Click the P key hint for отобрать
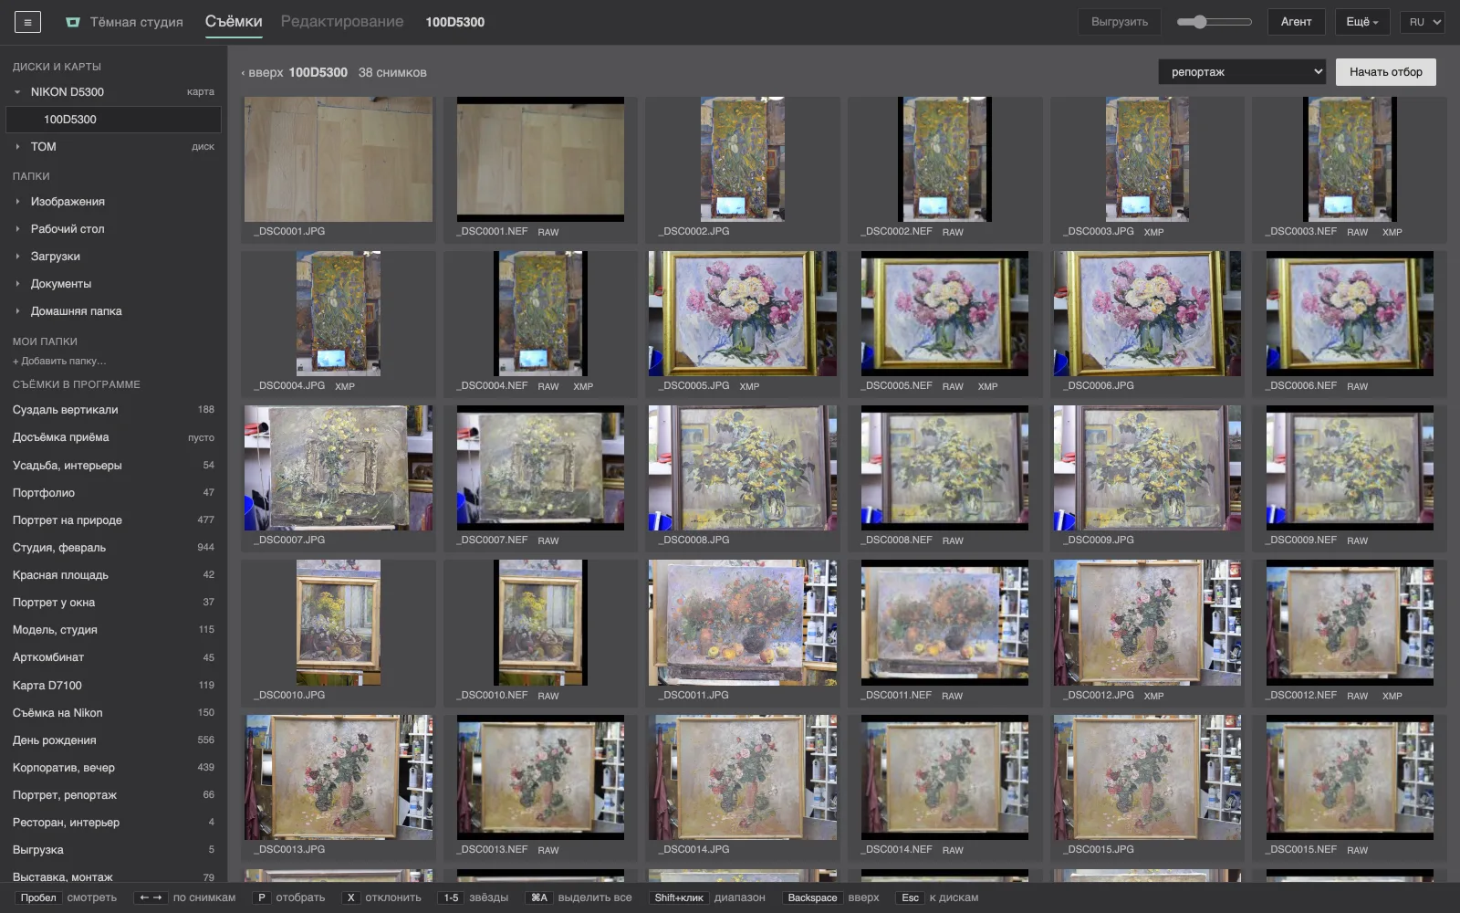1460x913 pixels. click(262, 897)
